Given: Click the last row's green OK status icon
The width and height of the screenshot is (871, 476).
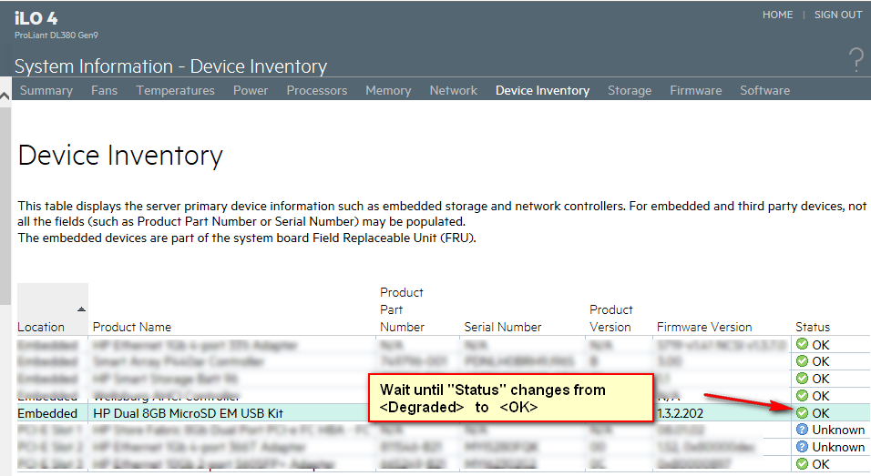Looking at the screenshot, I should pos(802,463).
